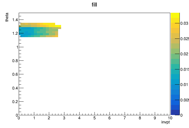Click the y-axis tick label "0.2"

click(14, 102)
